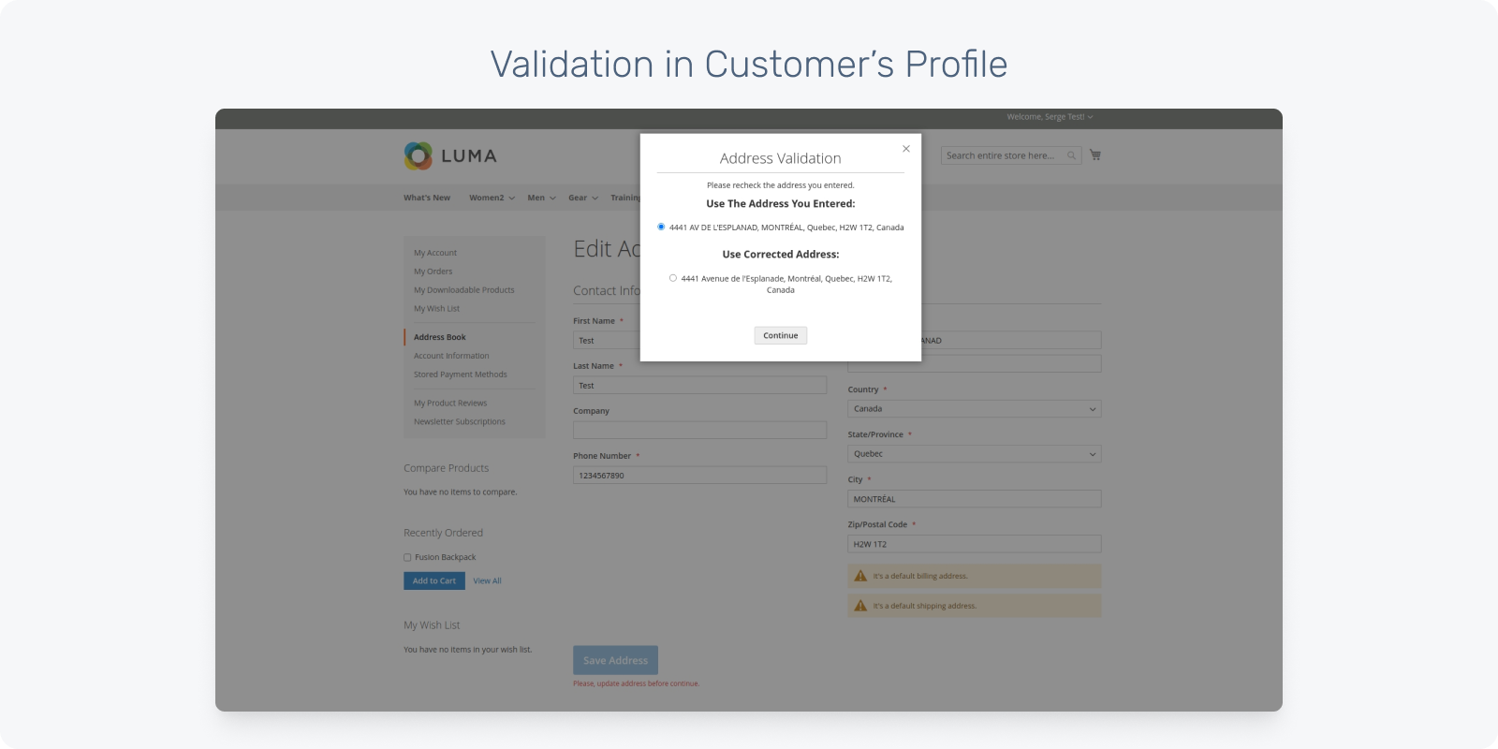Click the shipping address warning icon
The width and height of the screenshot is (1498, 749).
pyautogui.click(x=860, y=606)
